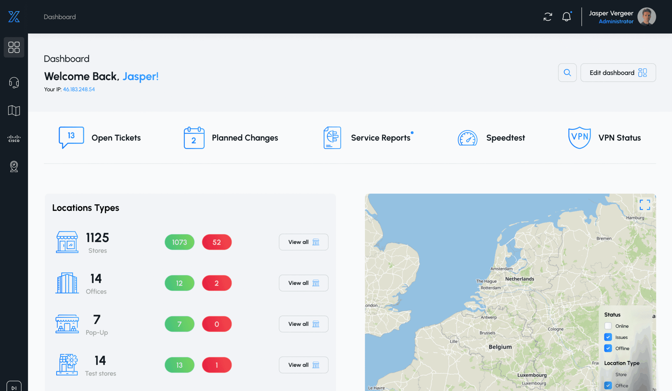Viewport: 672px width, 391px height.
Task: Expand the map to fullscreen
Action: 644,205
